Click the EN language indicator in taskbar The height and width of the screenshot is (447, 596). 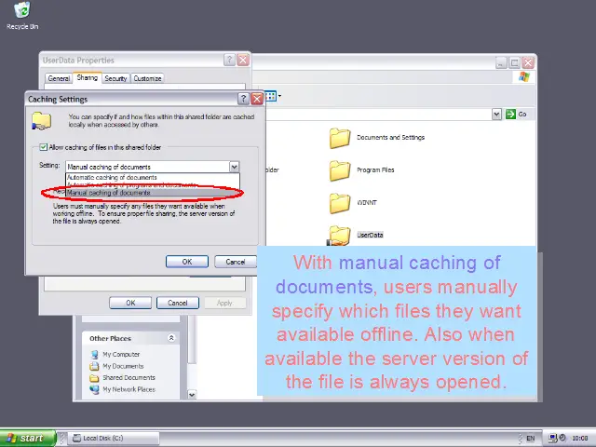click(531, 439)
